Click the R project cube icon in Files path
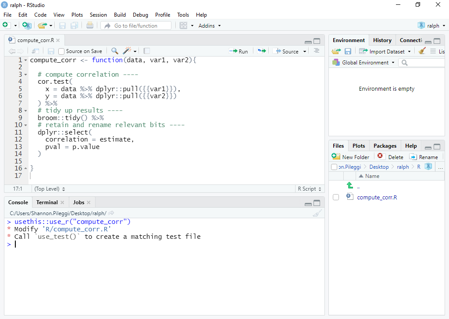The height and width of the screenshot is (319, 449). click(x=428, y=166)
